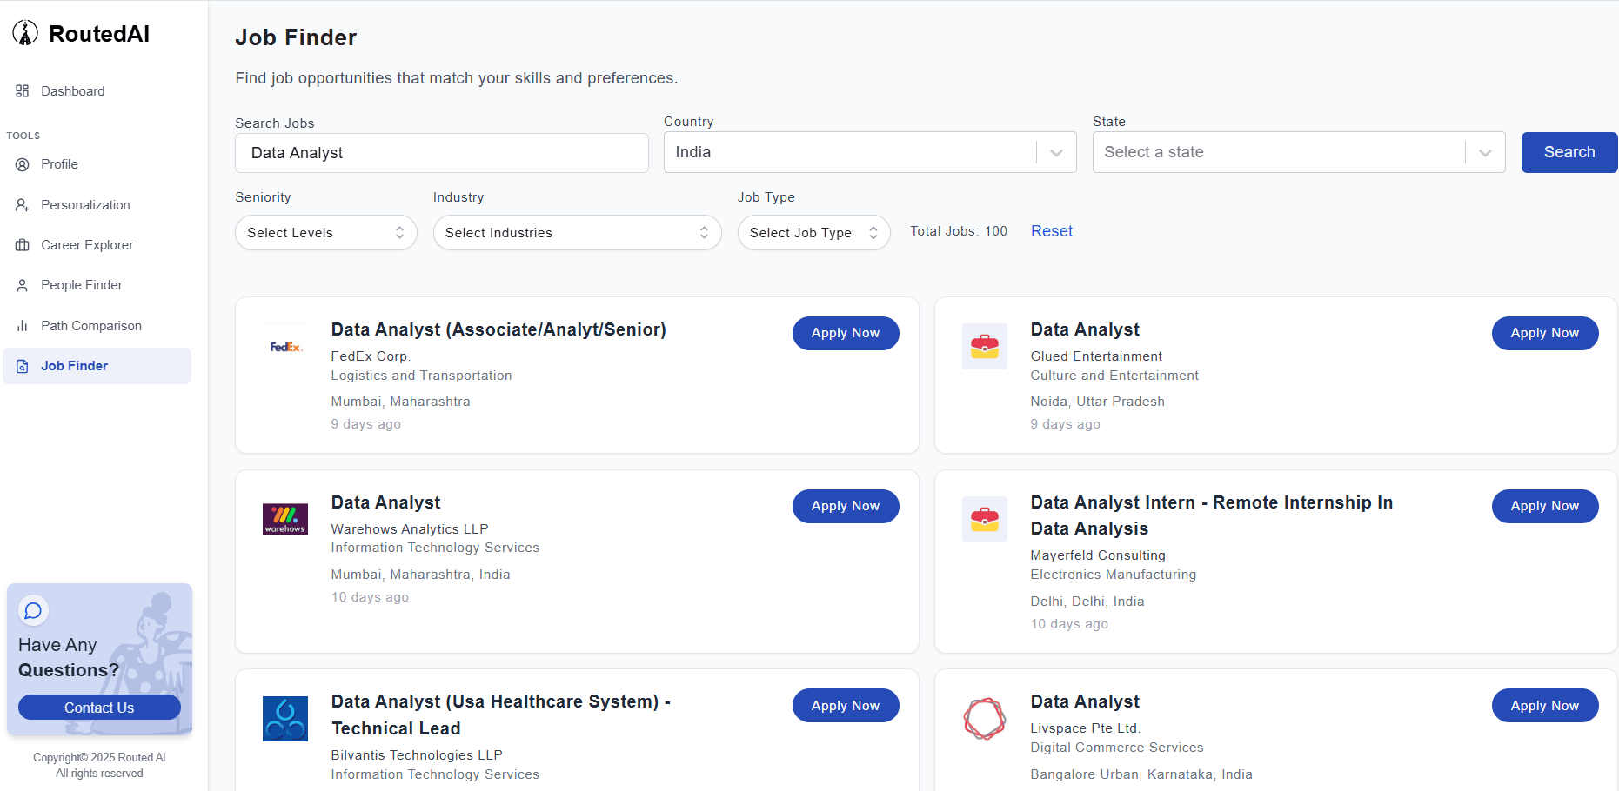Apply to the FedEx Data Analyst job
Viewport: 1619px width, 791px height.
pos(845,333)
